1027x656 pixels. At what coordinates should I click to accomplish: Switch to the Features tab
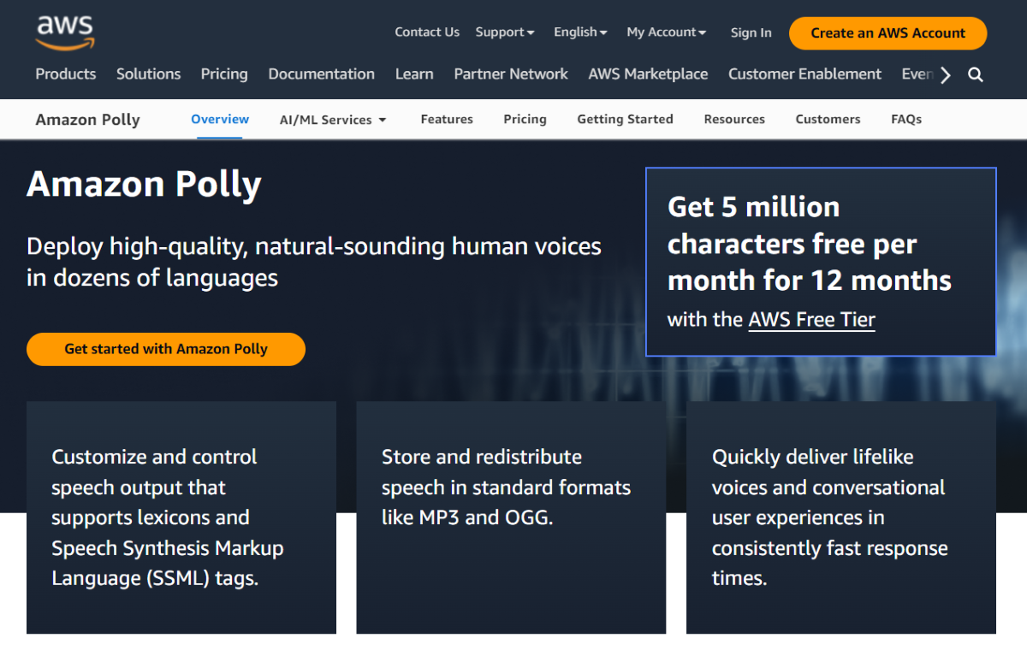click(447, 120)
